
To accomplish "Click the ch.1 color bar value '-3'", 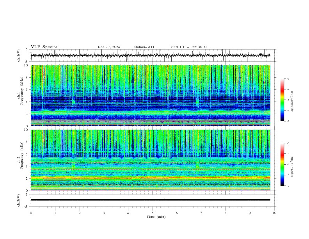I will (288, 78).
